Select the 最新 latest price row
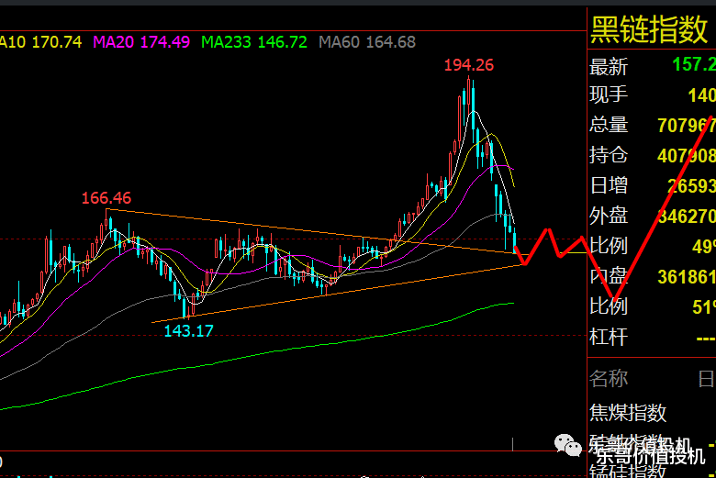 click(652, 66)
